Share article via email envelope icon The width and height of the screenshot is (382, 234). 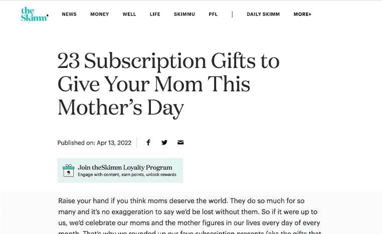click(x=180, y=142)
